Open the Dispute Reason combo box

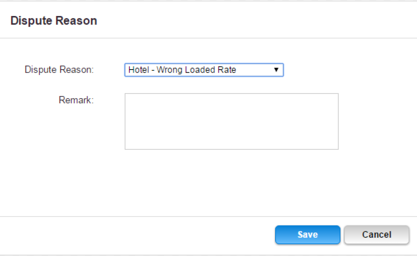(204, 70)
